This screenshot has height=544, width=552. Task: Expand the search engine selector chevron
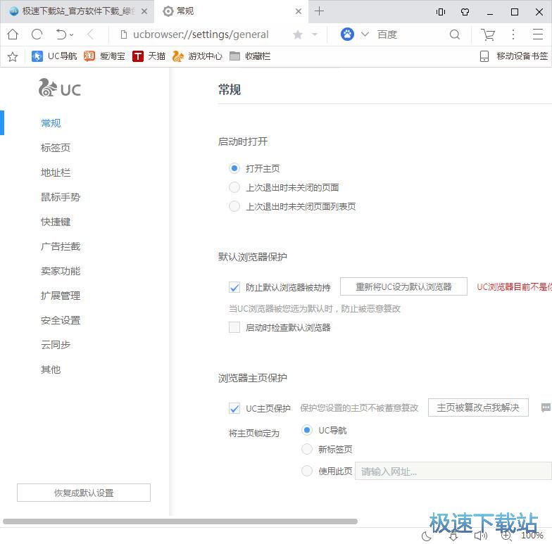pos(365,34)
